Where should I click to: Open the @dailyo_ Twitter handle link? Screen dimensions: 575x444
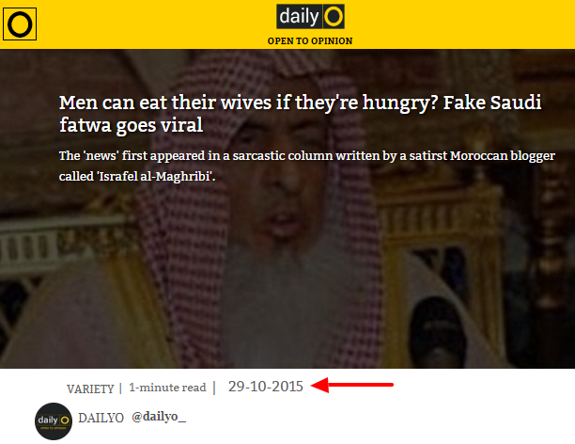click(x=159, y=417)
